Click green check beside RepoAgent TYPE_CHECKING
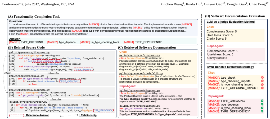The height and width of the screenshot is (119, 270). 262,101
